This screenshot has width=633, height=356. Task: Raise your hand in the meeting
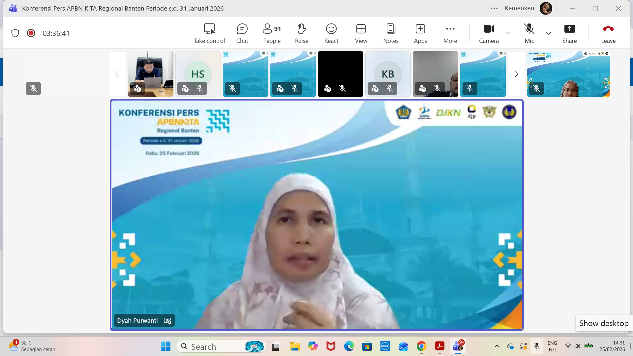coord(301,33)
